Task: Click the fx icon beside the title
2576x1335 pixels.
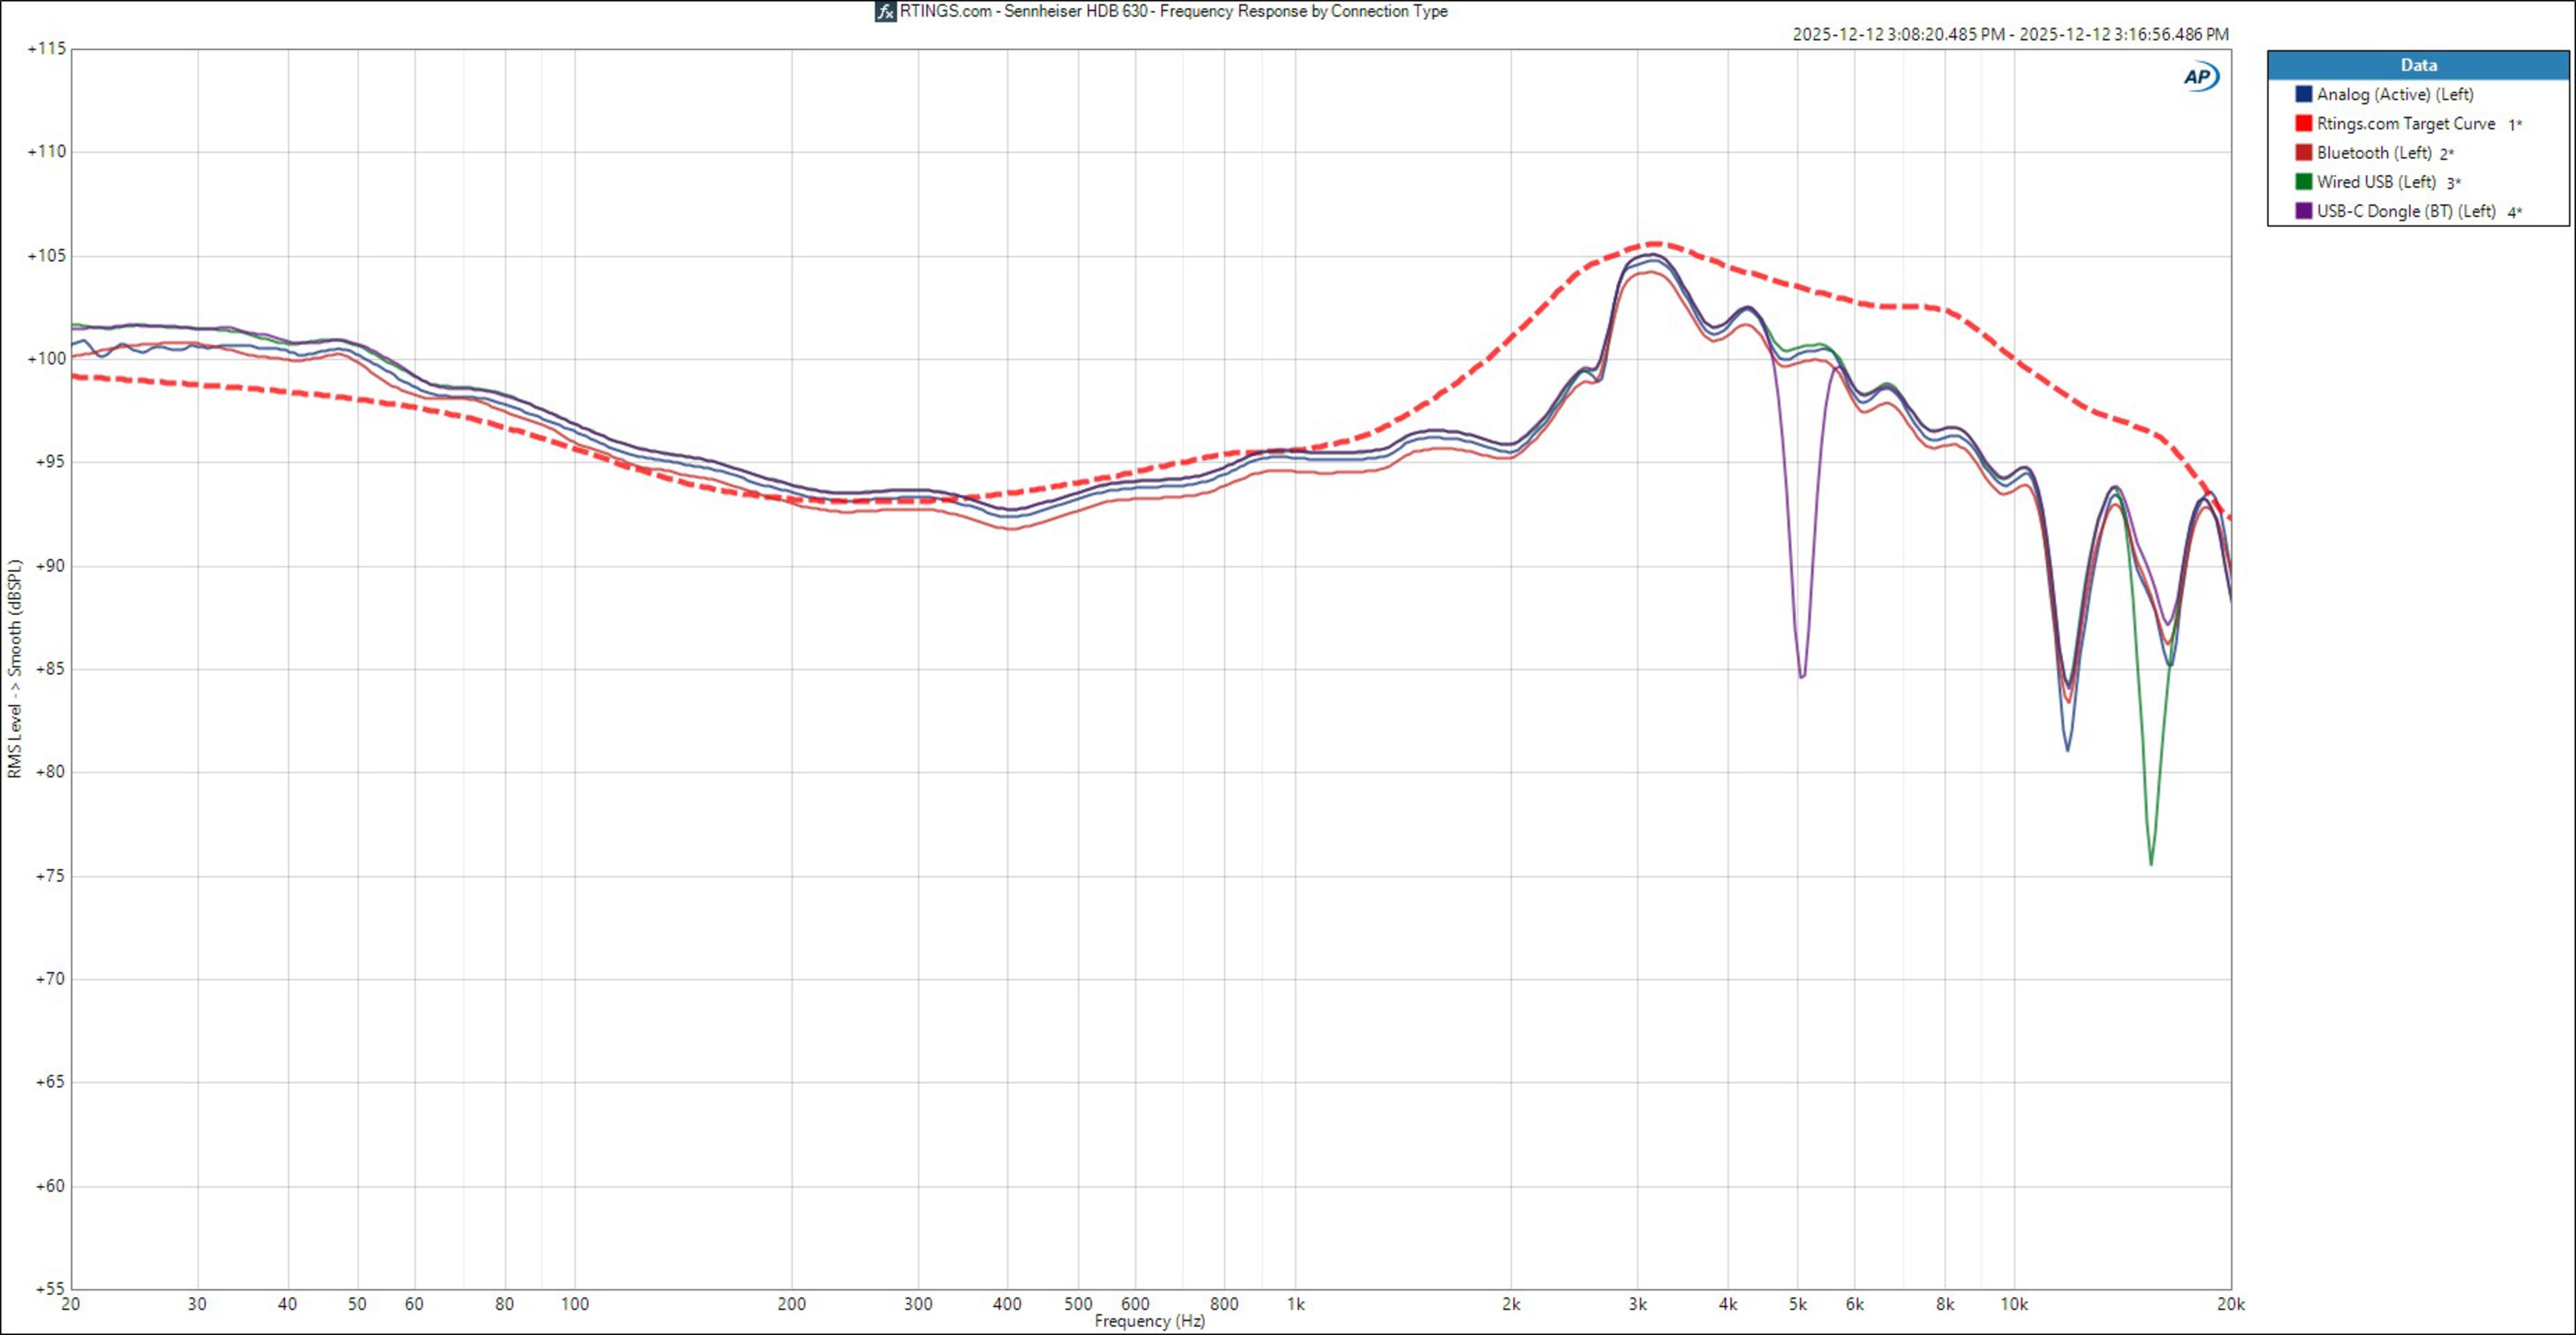Action: pos(885,12)
